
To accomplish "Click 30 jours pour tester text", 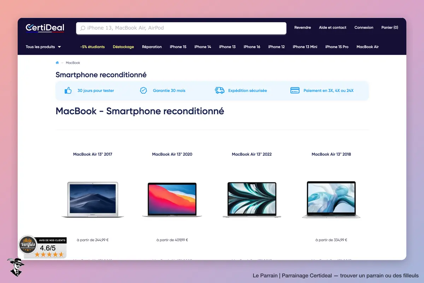I will (x=96, y=91).
